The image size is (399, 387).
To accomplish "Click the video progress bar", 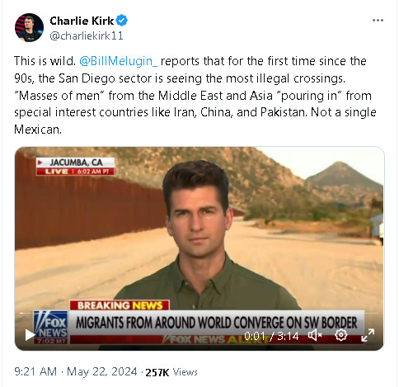I will pos(199,313).
